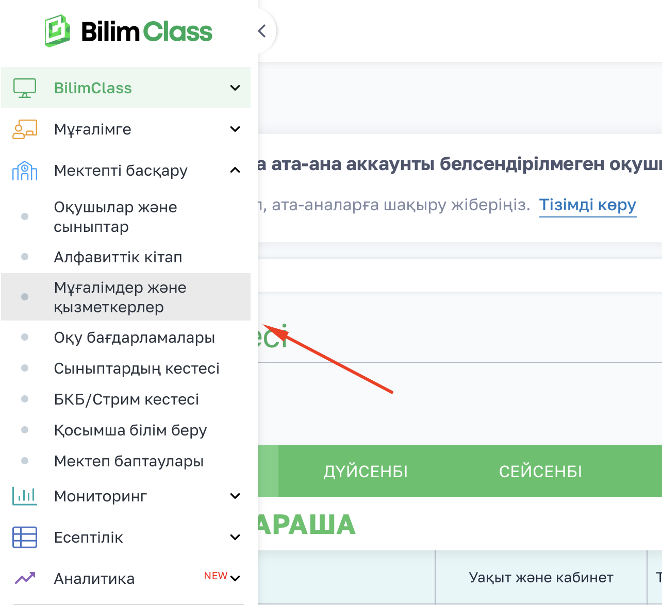662x605 pixels.
Task: Expand the Мұғалімге section chevron
Action: (x=235, y=129)
